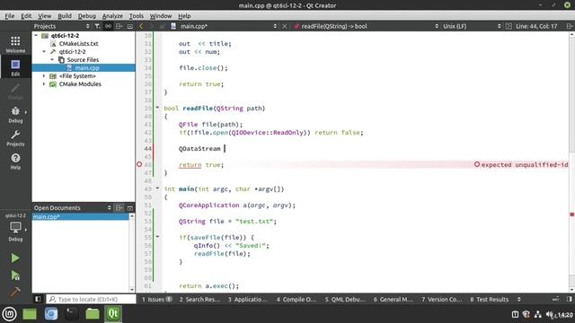Open the File menu
The image size is (575, 323).
[10, 16]
